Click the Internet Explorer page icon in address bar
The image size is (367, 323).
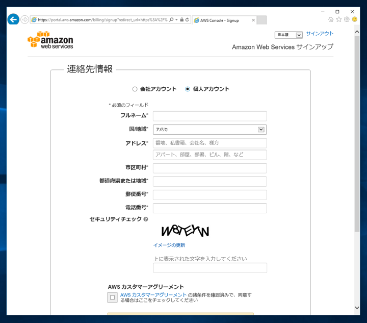click(x=34, y=20)
